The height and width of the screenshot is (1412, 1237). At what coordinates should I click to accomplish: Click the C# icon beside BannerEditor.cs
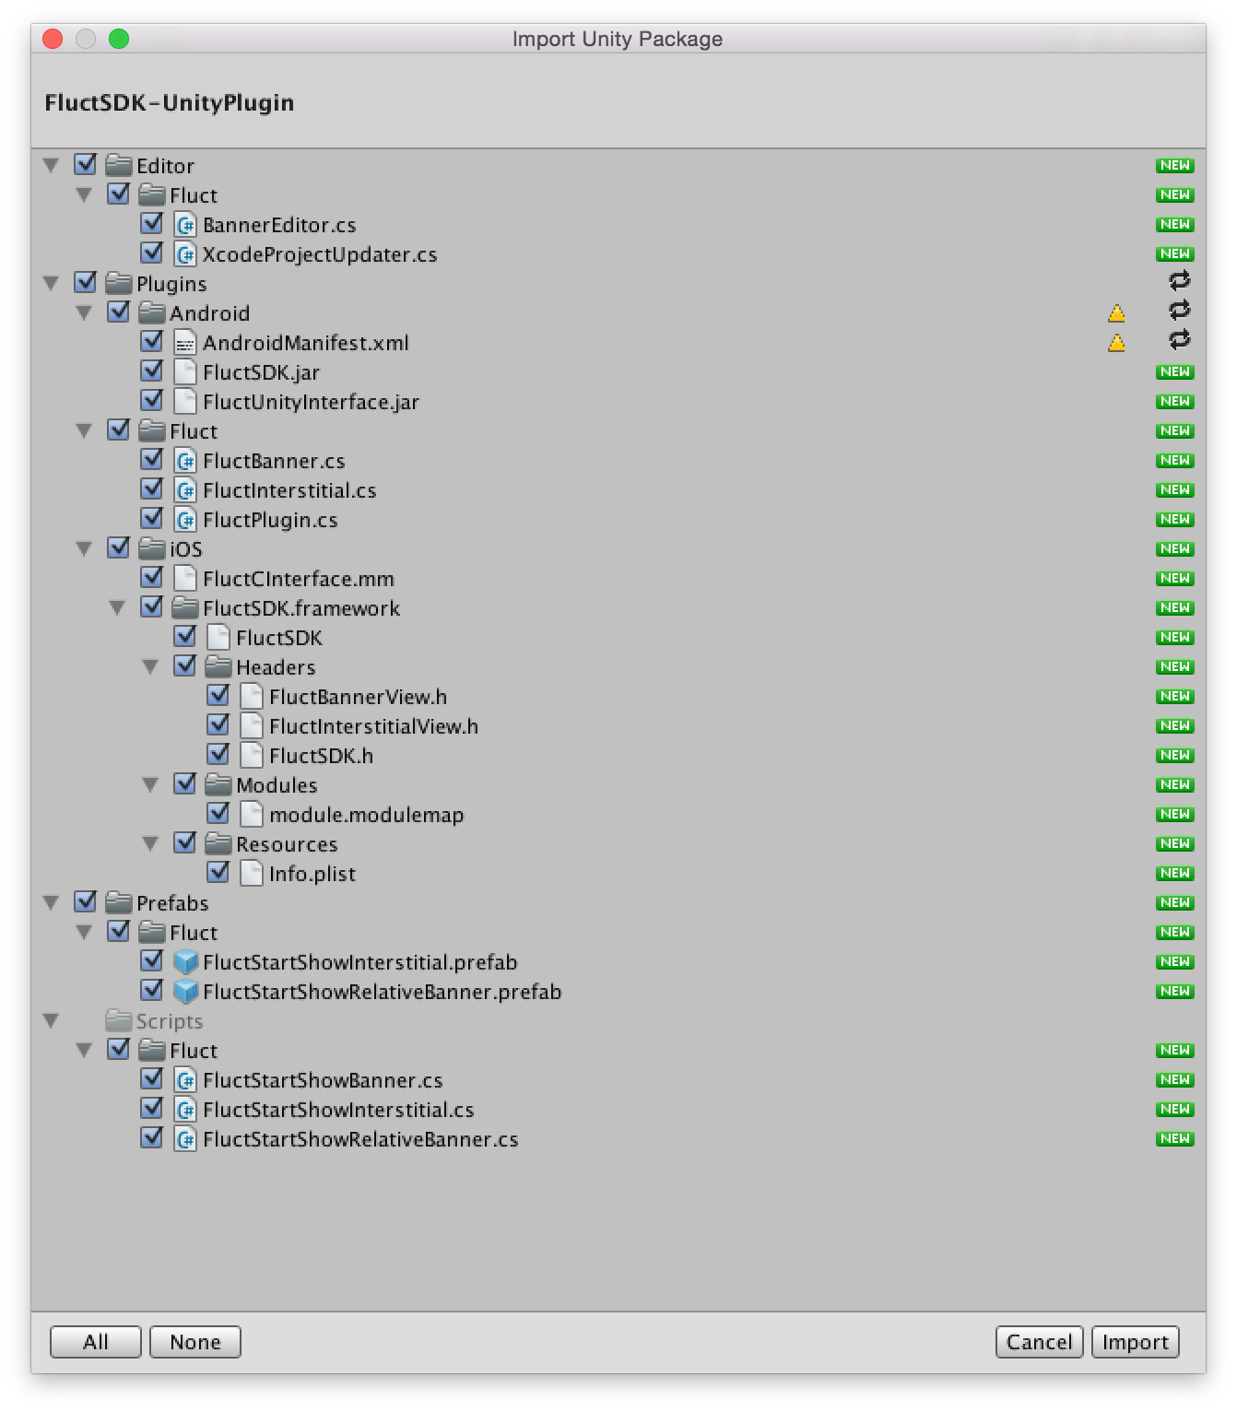[185, 225]
